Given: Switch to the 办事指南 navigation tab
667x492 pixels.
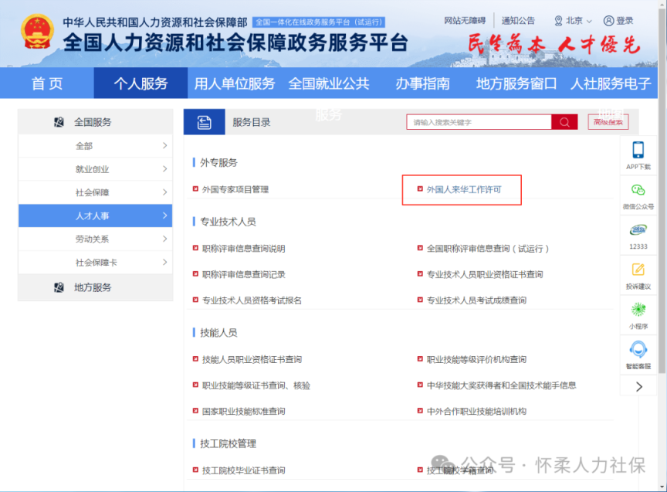Looking at the screenshot, I should tap(422, 83).
